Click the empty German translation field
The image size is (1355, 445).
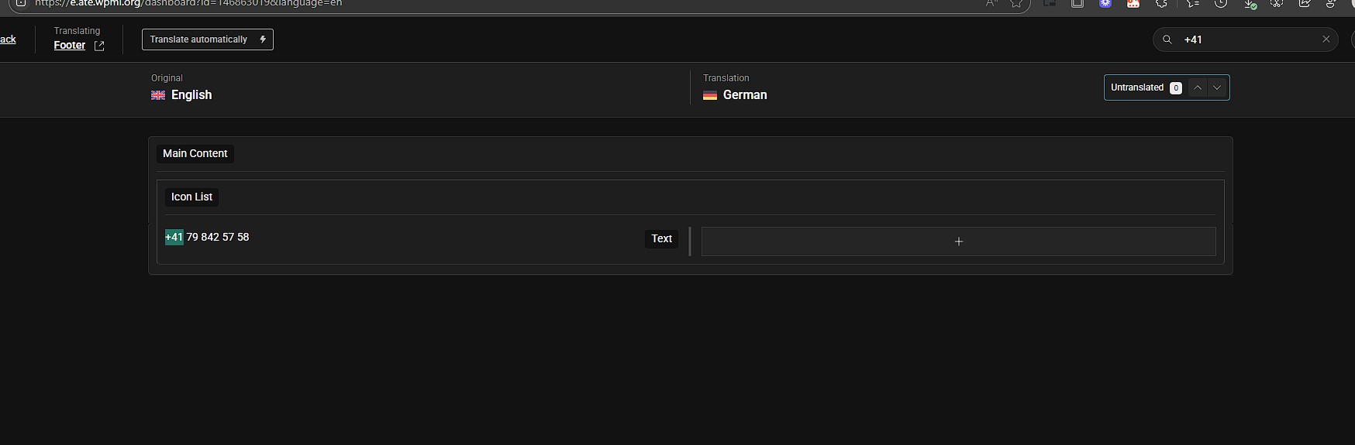pos(959,241)
